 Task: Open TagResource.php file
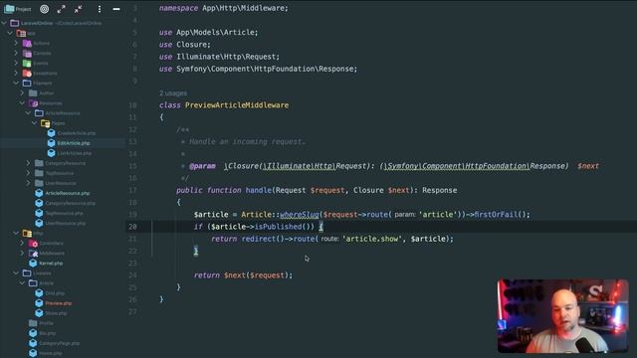pos(64,213)
